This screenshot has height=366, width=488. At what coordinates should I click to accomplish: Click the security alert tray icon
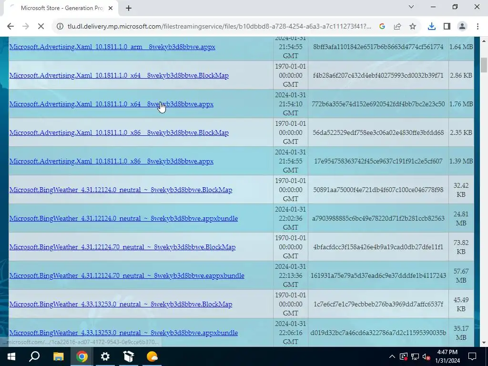tap(404, 356)
